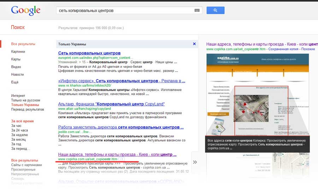Expand preview with the double-chevron arrow
The height and width of the screenshot is (189, 318).
pyautogui.click(x=195, y=162)
